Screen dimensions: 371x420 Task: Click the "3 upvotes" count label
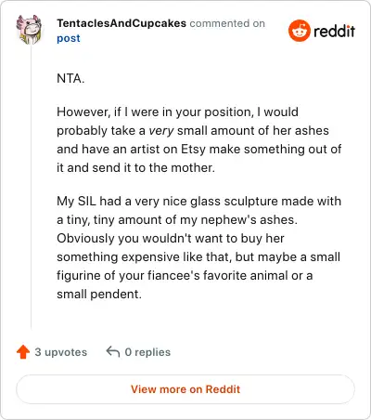(61, 352)
